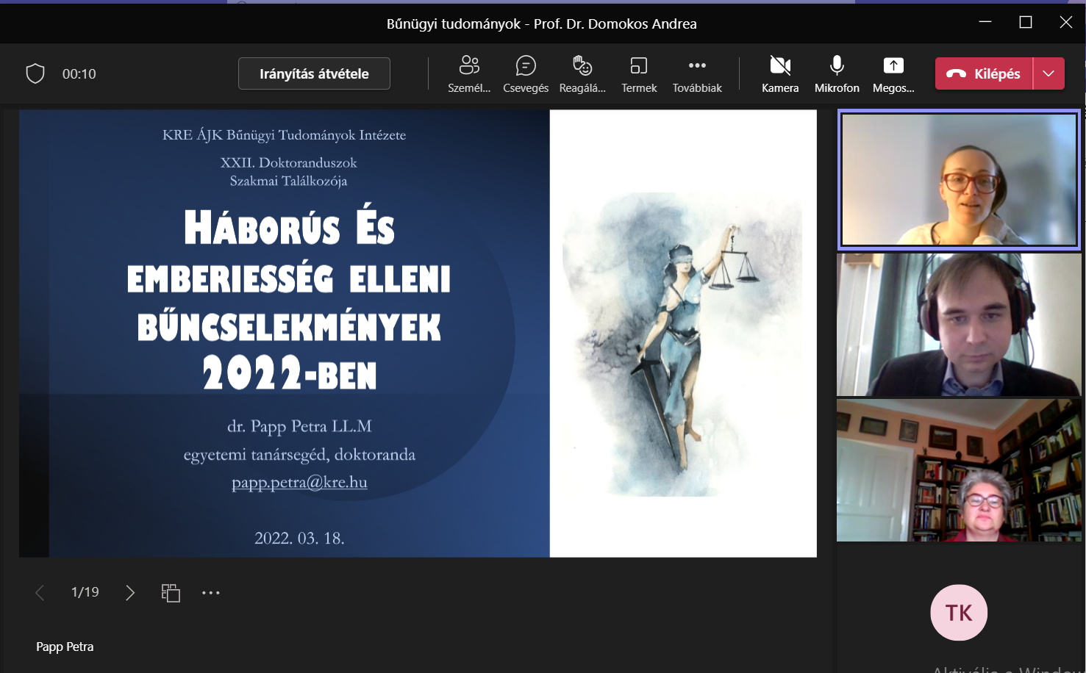Select the top speaker video tile
1086x673 pixels.
[959, 180]
